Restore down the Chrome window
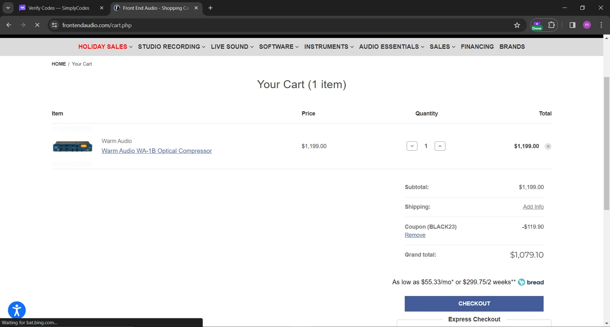Viewport: 610px width, 327px height. tap(582, 8)
